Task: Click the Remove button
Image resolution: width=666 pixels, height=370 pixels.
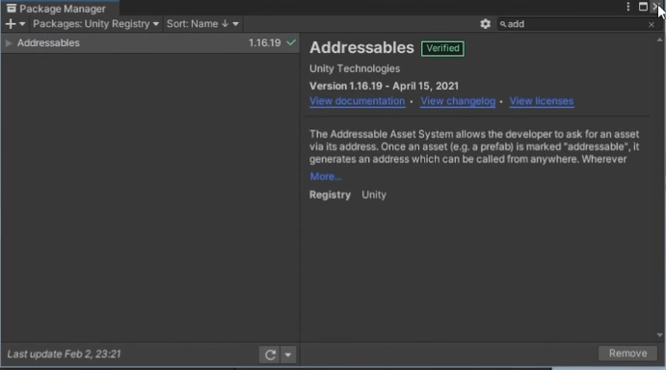Action: (x=627, y=354)
